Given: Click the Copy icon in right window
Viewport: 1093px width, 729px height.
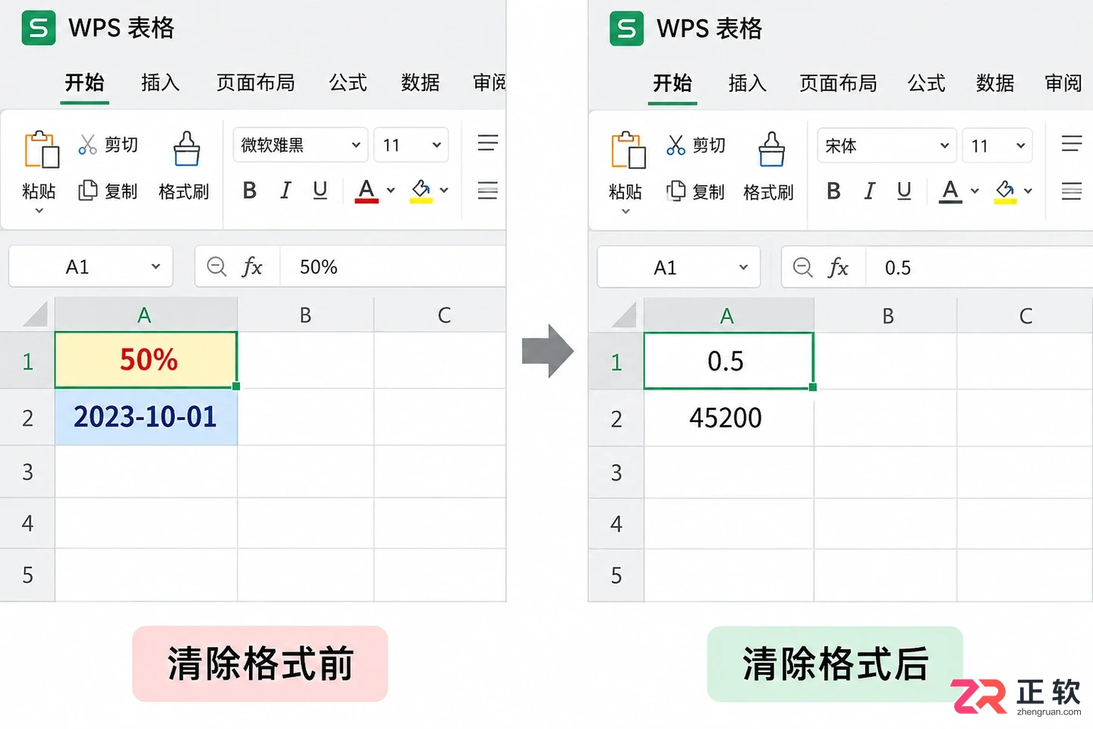Looking at the screenshot, I should click(x=676, y=191).
